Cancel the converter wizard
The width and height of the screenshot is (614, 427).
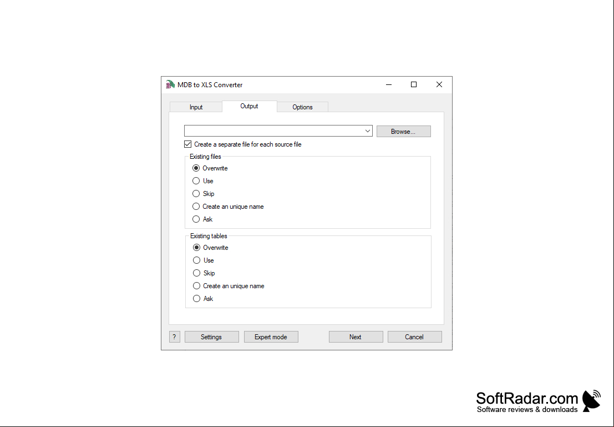[x=415, y=337]
